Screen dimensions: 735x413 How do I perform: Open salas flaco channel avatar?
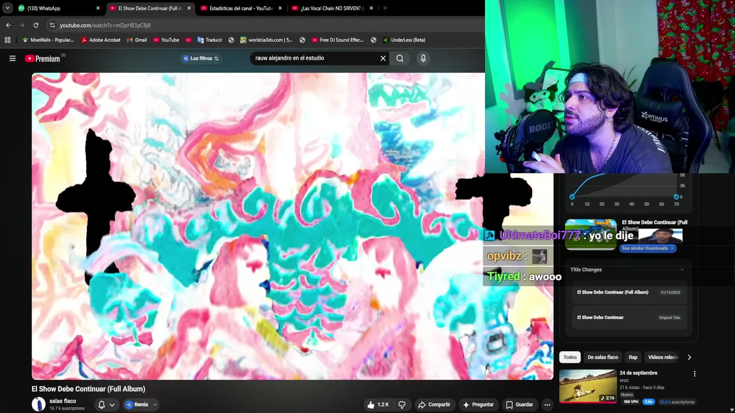coord(38,404)
